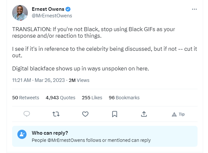Image resolution: width=208 pixels, height=153 pixels.
Task: Bookmark this tweet using the bookmark icon
Action: [115, 114]
